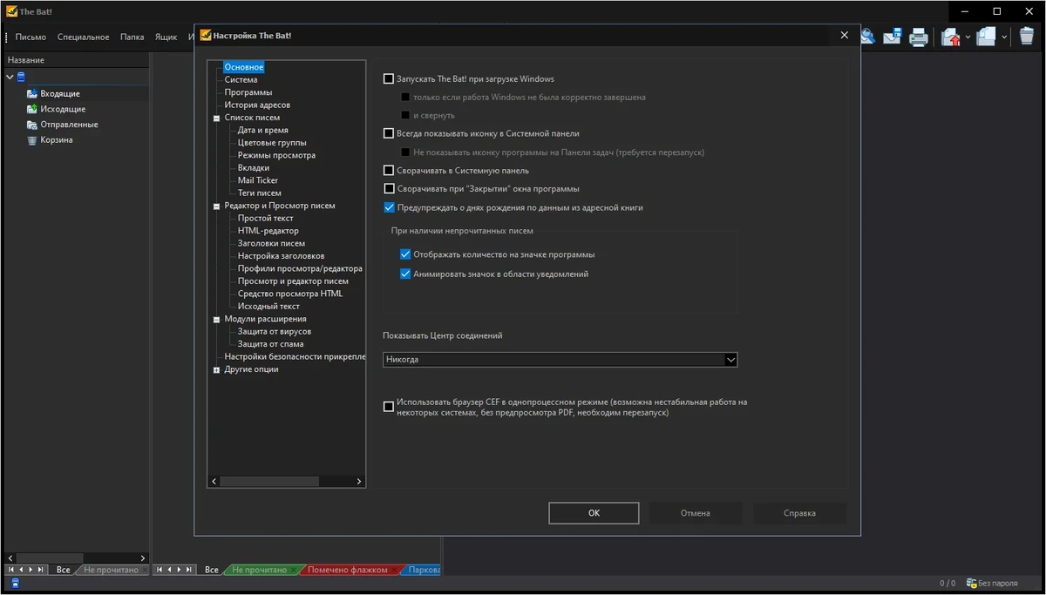The height and width of the screenshot is (595, 1046).
Task: Click the bat logo in settings title bar
Action: [206, 36]
